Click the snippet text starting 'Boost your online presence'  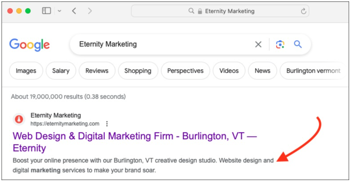coord(143,165)
